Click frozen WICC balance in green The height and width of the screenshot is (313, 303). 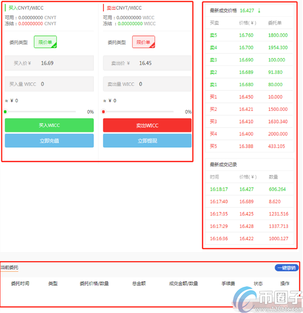click(130, 23)
